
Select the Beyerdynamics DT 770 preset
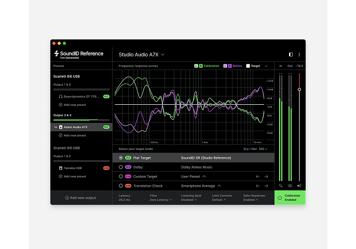coord(81,96)
